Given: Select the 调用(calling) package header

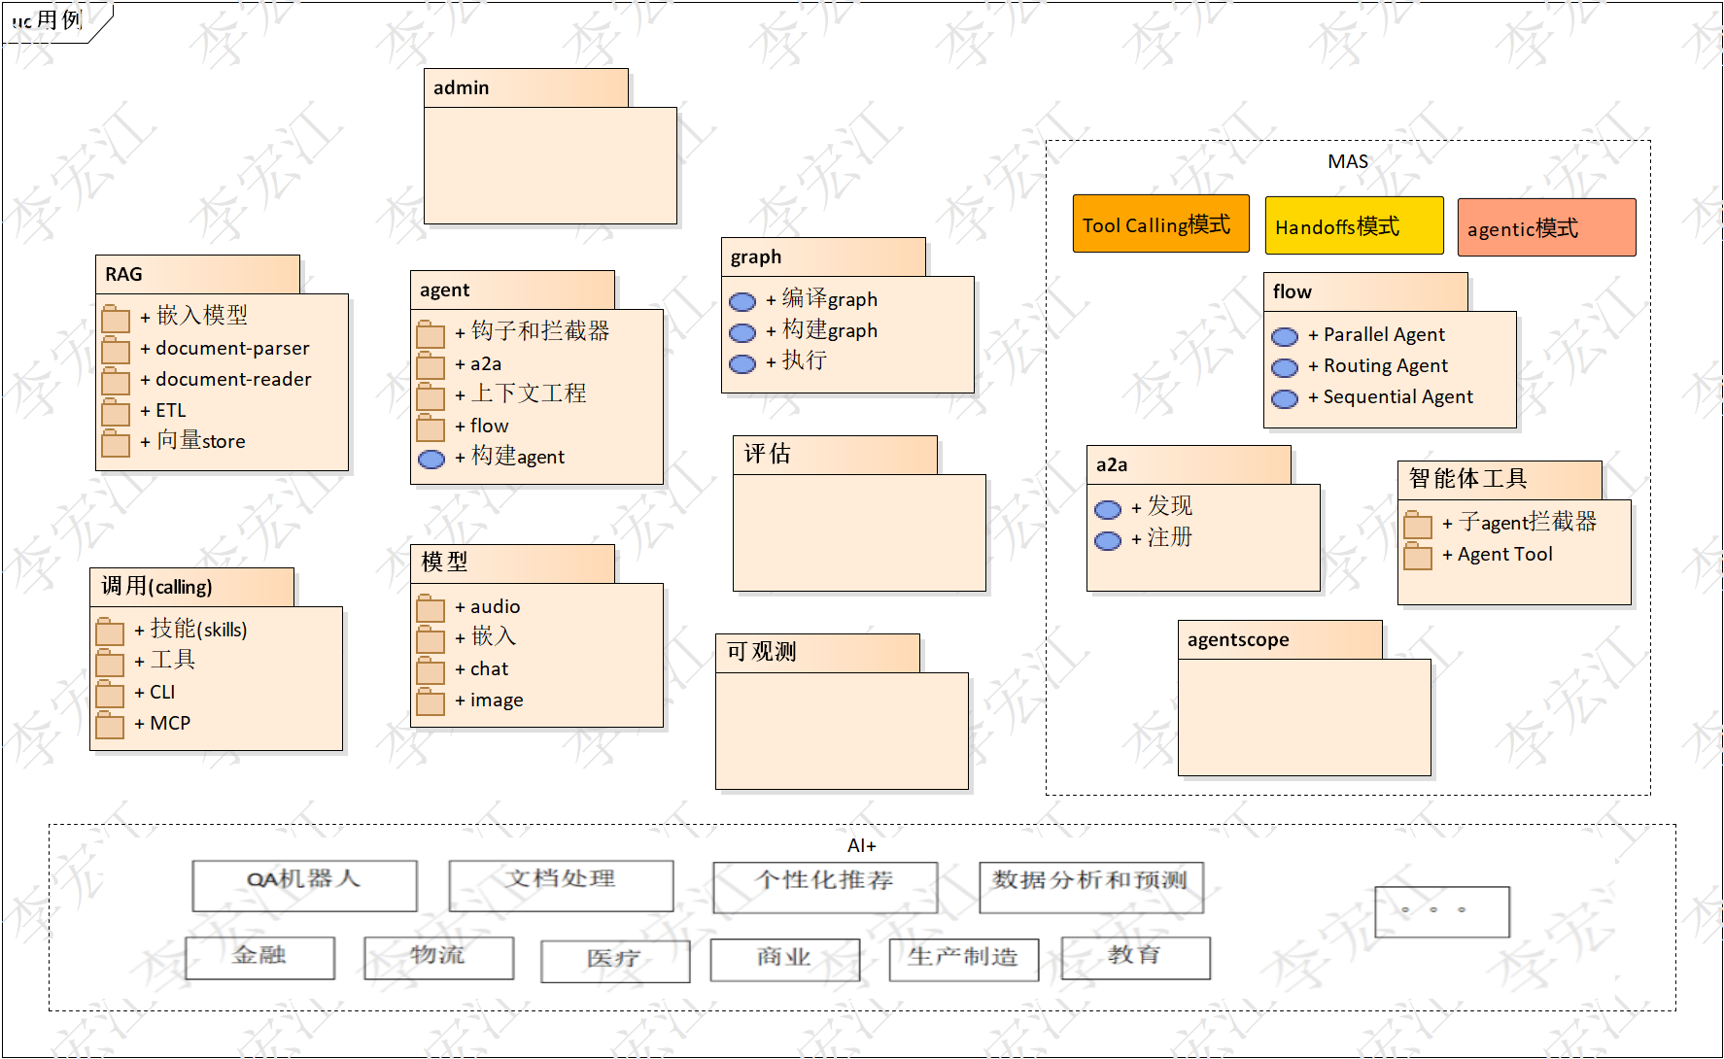Looking at the screenshot, I should (x=191, y=587).
